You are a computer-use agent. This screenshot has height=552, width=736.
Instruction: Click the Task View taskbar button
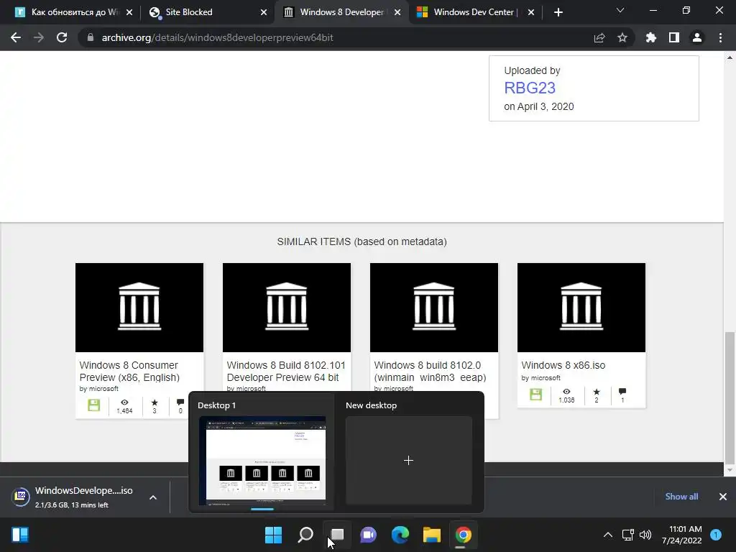[337, 535]
